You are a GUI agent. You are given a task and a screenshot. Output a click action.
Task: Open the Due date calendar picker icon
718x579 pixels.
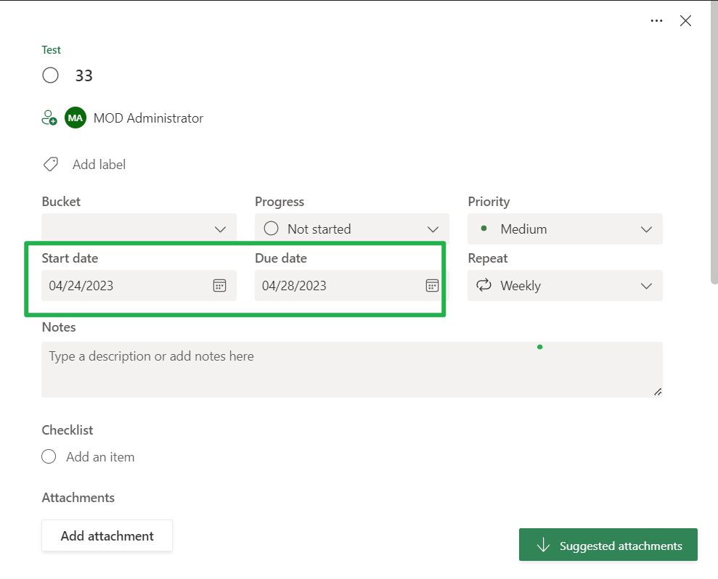[x=432, y=285]
